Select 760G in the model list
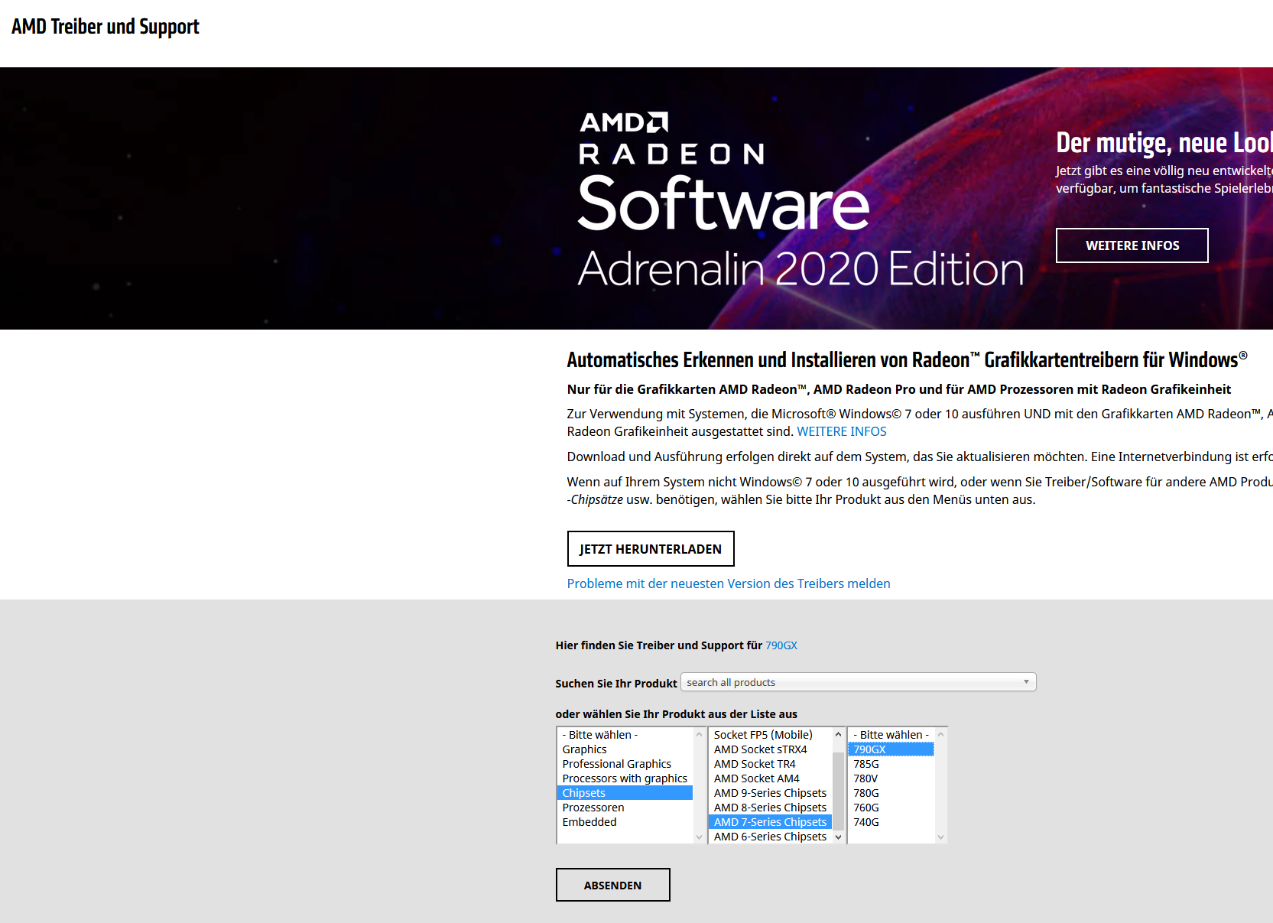 coord(891,808)
